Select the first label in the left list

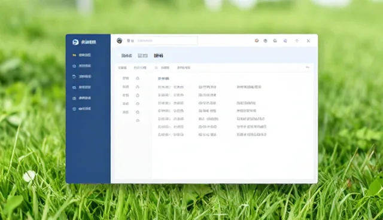(126, 78)
